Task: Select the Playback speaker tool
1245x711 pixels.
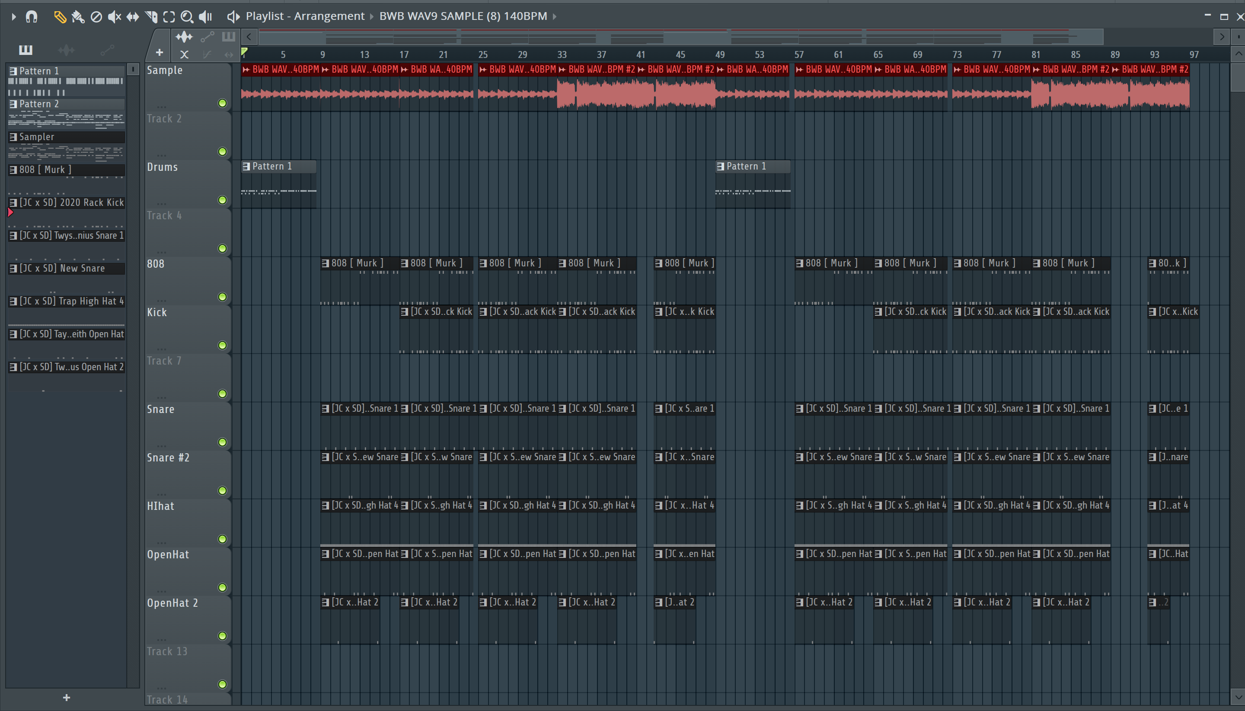Action: click(x=205, y=17)
